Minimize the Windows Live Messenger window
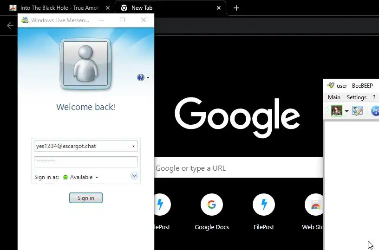This screenshot has height=250, width=379. tap(101, 20)
